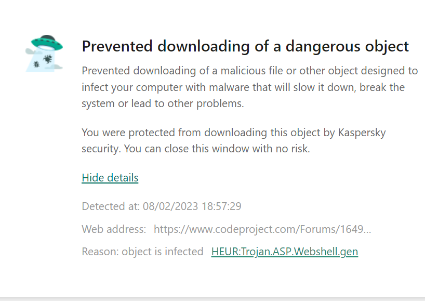Click the detection date 08/02/2023
The height and width of the screenshot is (301, 425).
pyautogui.click(x=170, y=206)
